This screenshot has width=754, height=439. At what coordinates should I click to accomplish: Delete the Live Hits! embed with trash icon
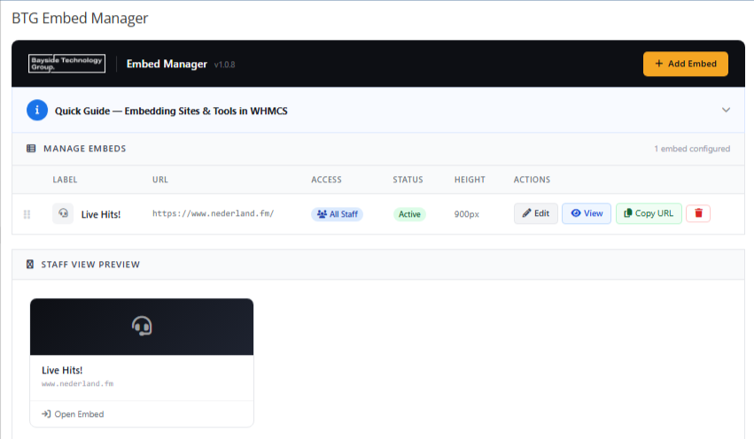tap(698, 213)
